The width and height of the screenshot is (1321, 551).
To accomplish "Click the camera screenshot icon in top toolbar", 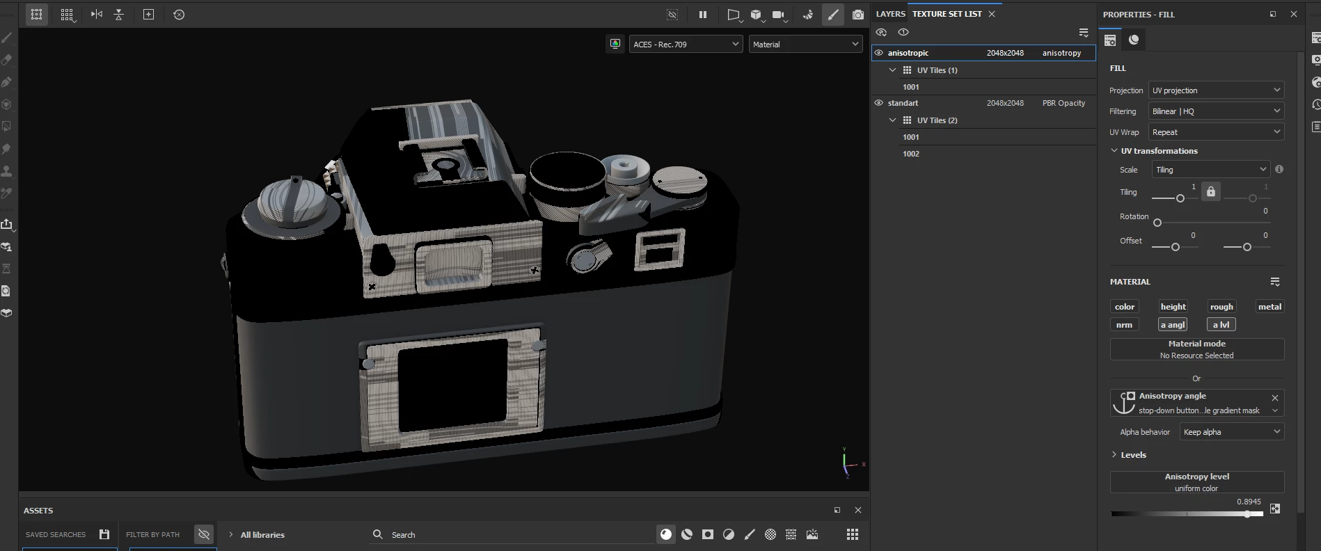I will click(858, 15).
